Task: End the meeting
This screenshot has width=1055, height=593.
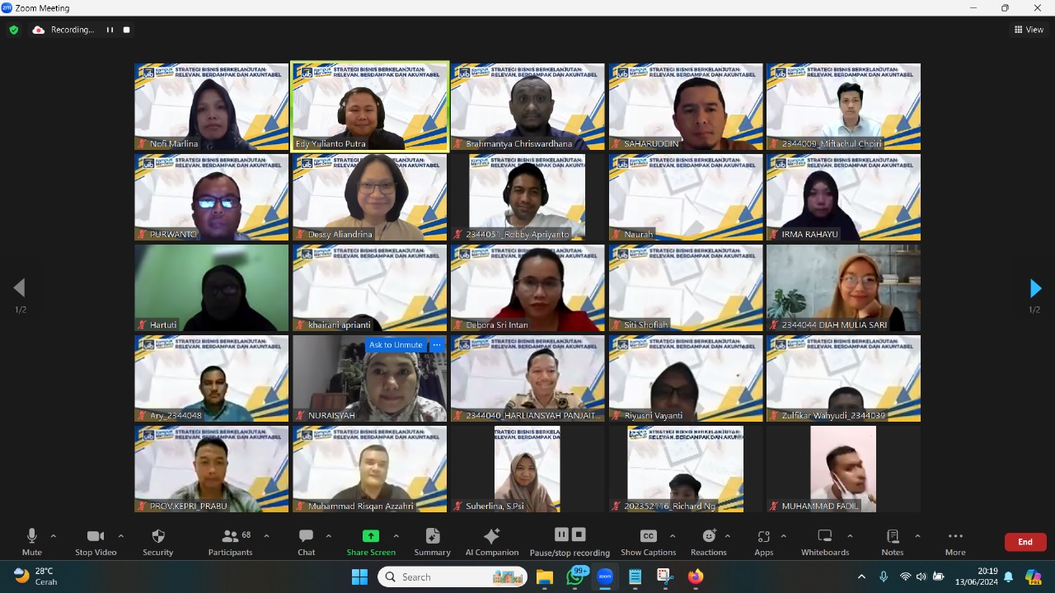Action: tap(1025, 542)
